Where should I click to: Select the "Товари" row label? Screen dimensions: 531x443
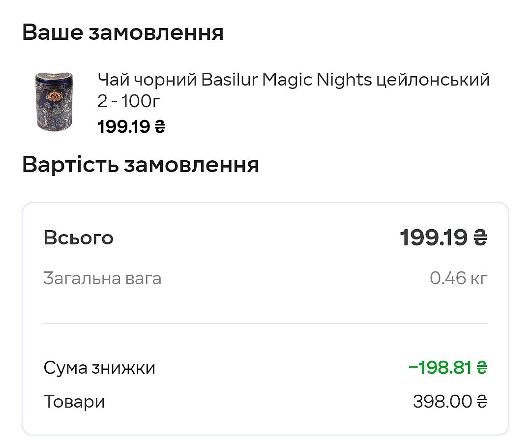[x=74, y=402]
